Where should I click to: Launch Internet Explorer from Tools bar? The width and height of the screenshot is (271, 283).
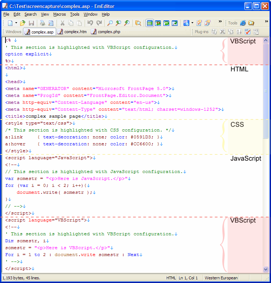coord(243,23)
